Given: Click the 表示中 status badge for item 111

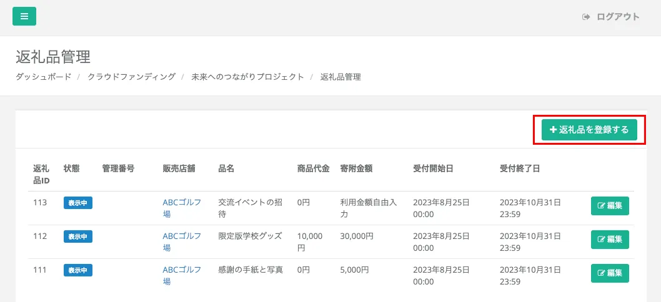Looking at the screenshot, I should pyautogui.click(x=78, y=270).
